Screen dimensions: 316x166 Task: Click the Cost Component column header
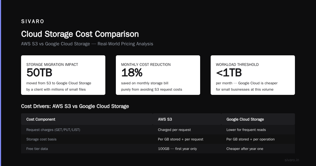(41, 119)
